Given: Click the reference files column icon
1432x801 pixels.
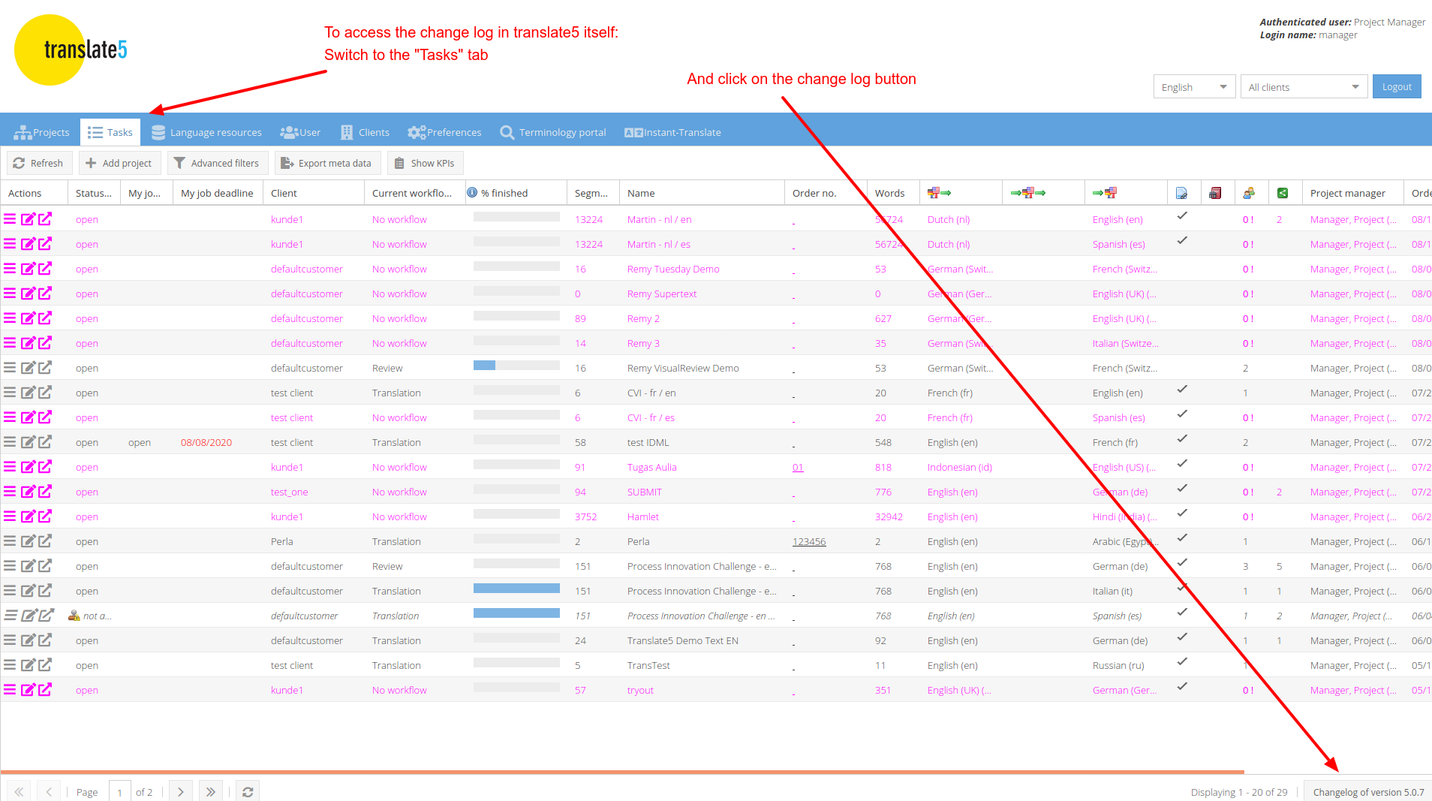Looking at the screenshot, I should [x=1182, y=193].
